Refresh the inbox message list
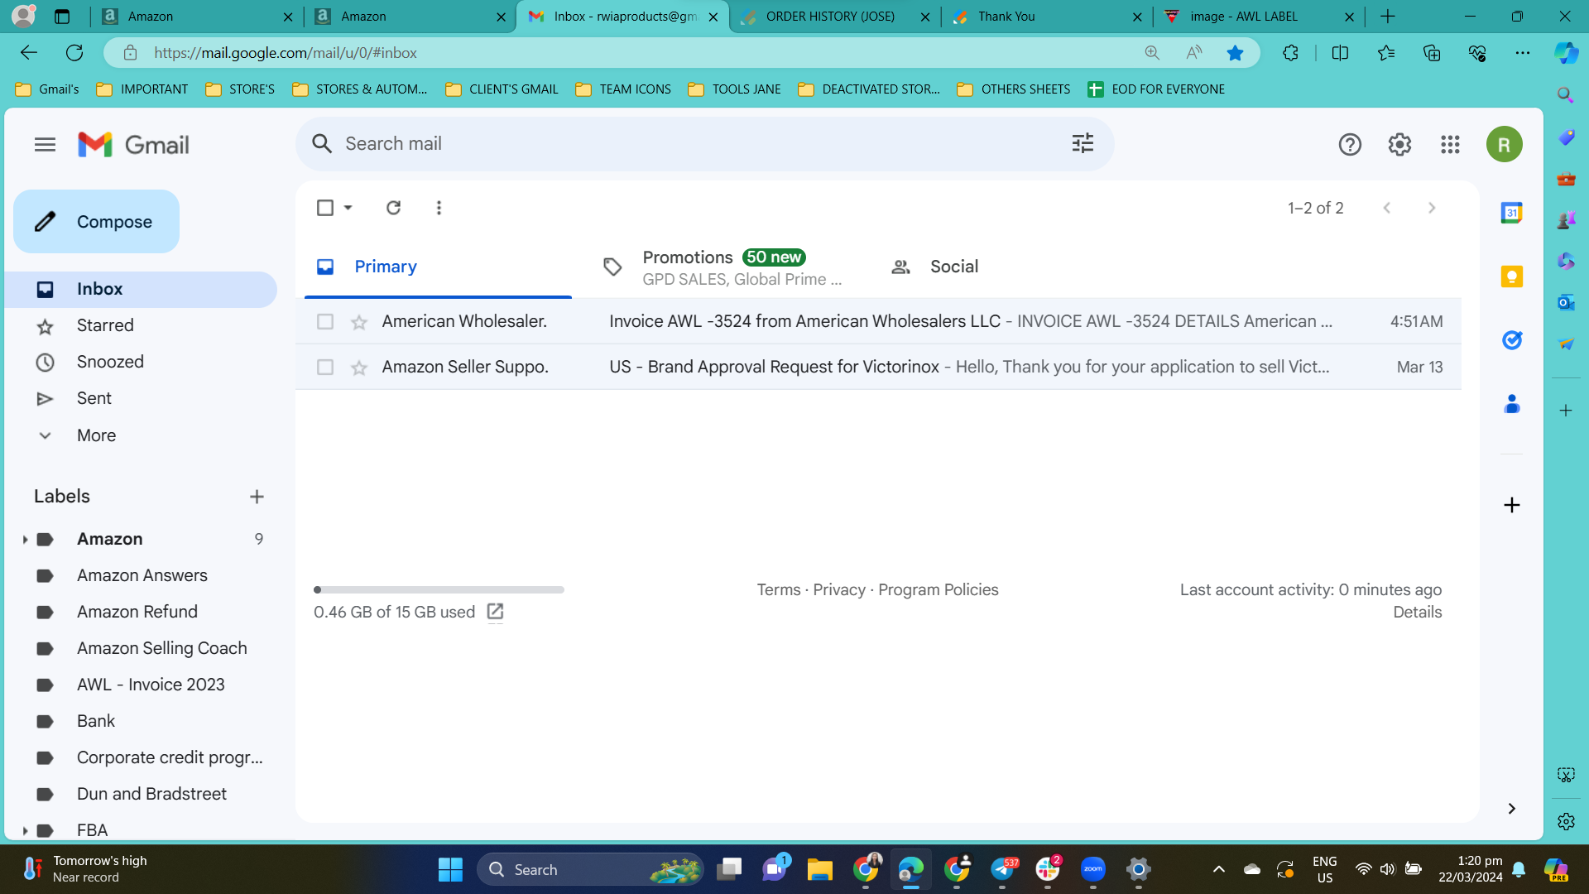This screenshot has height=894, width=1589. coord(393,208)
